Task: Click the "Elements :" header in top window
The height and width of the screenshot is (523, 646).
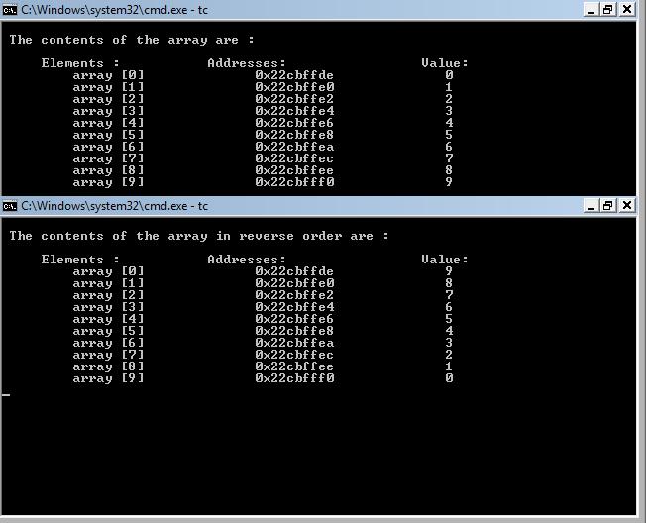Action: (80, 63)
